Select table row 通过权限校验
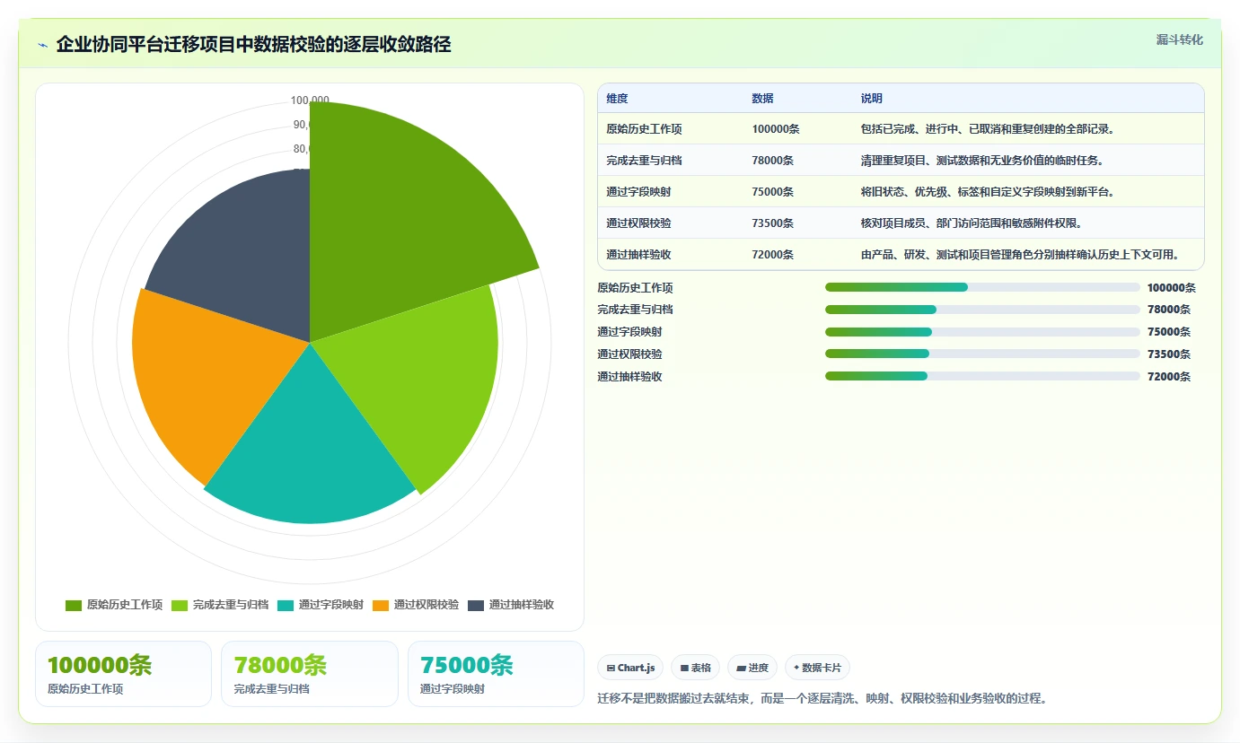The width and height of the screenshot is (1240, 743). [901, 223]
